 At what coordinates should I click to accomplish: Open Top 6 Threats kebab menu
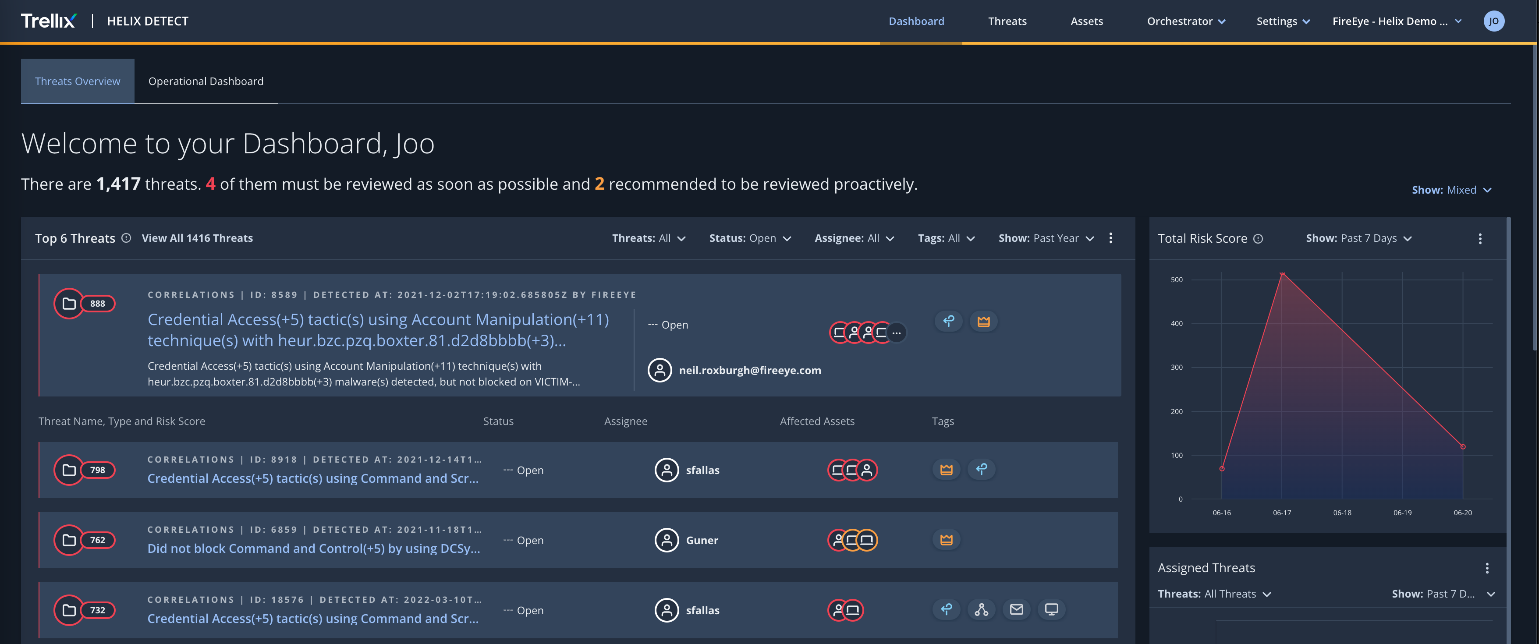click(1110, 238)
